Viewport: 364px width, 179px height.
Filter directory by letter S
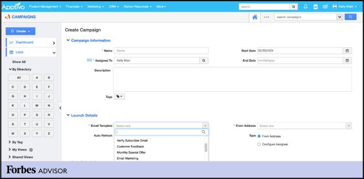click(x=13, y=124)
